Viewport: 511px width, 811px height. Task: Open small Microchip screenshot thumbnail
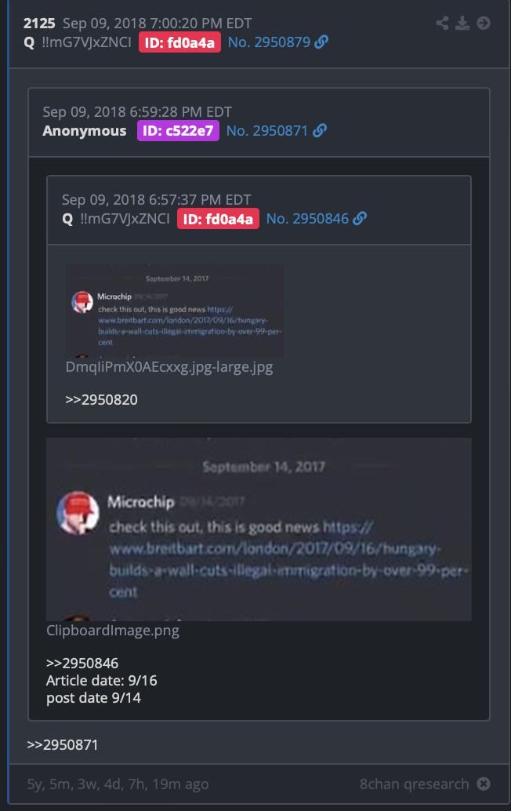click(175, 311)
